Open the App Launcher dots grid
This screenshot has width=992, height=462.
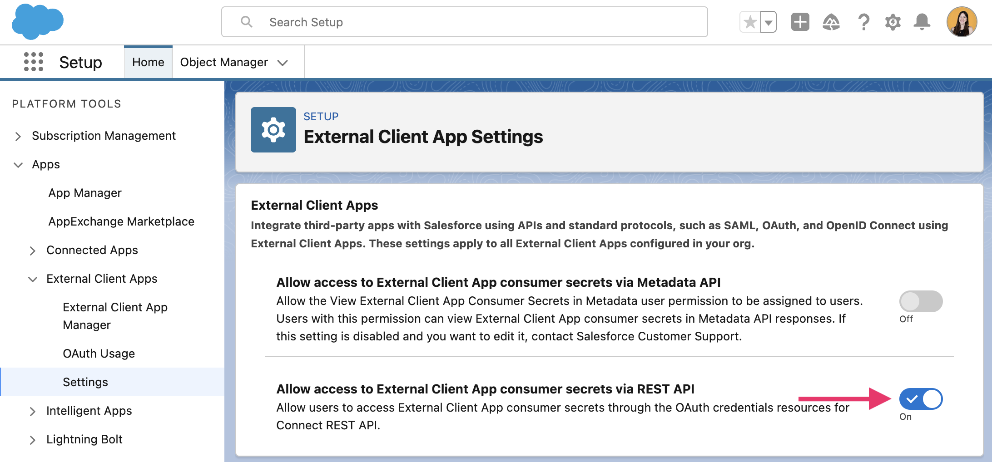(33, 62)
